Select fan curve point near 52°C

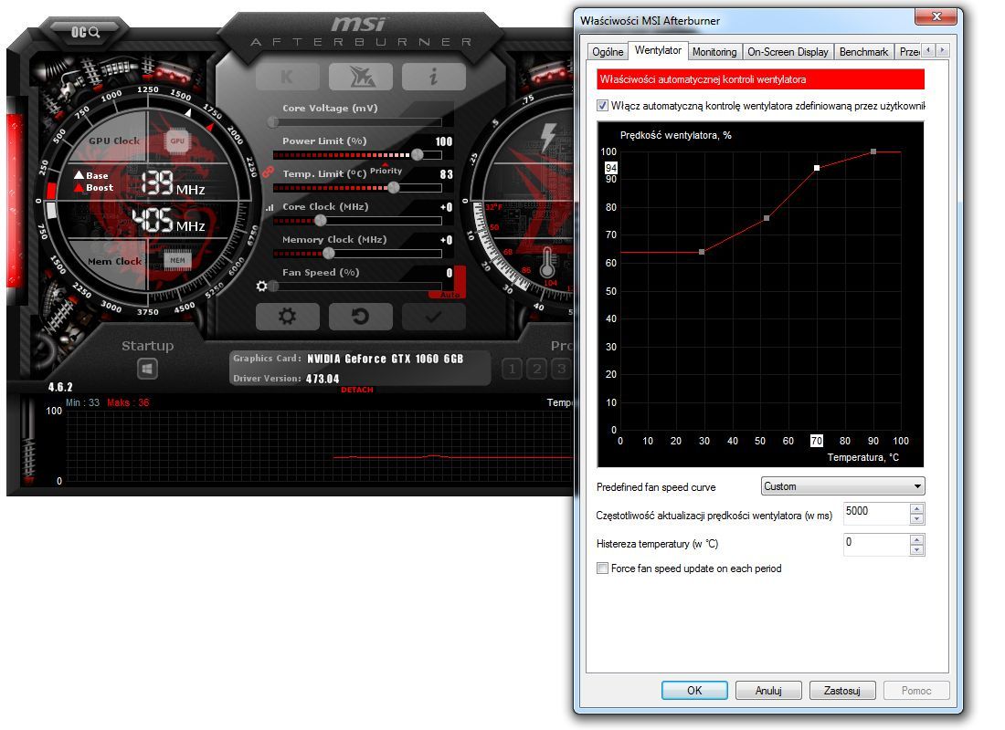[x=767, y=218]
